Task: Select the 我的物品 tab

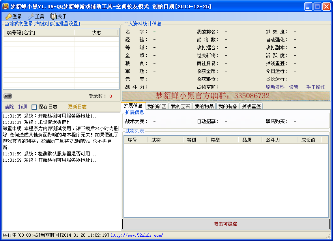Action: [204, 106]
